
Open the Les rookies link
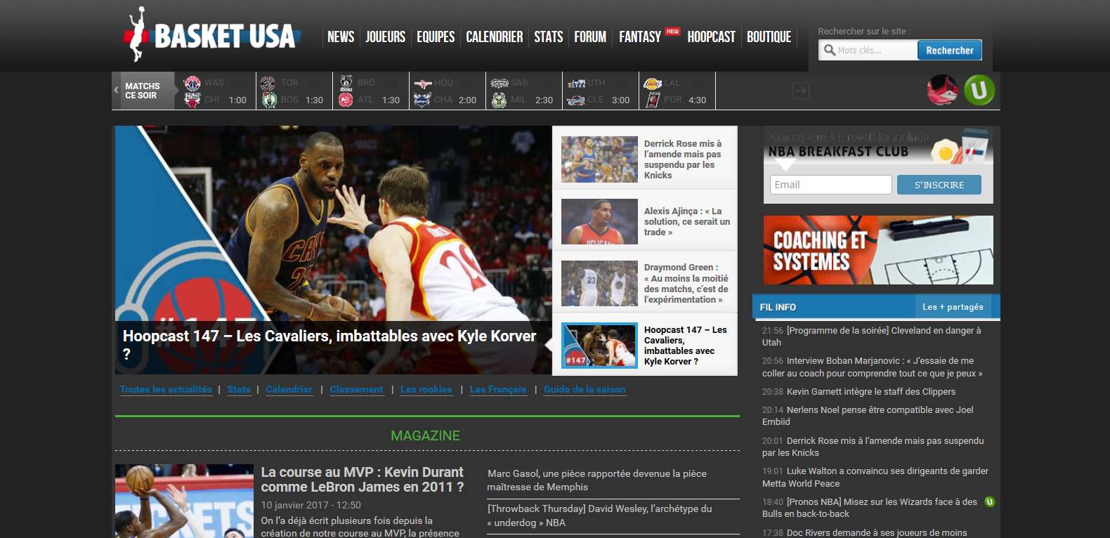(426, 389)
